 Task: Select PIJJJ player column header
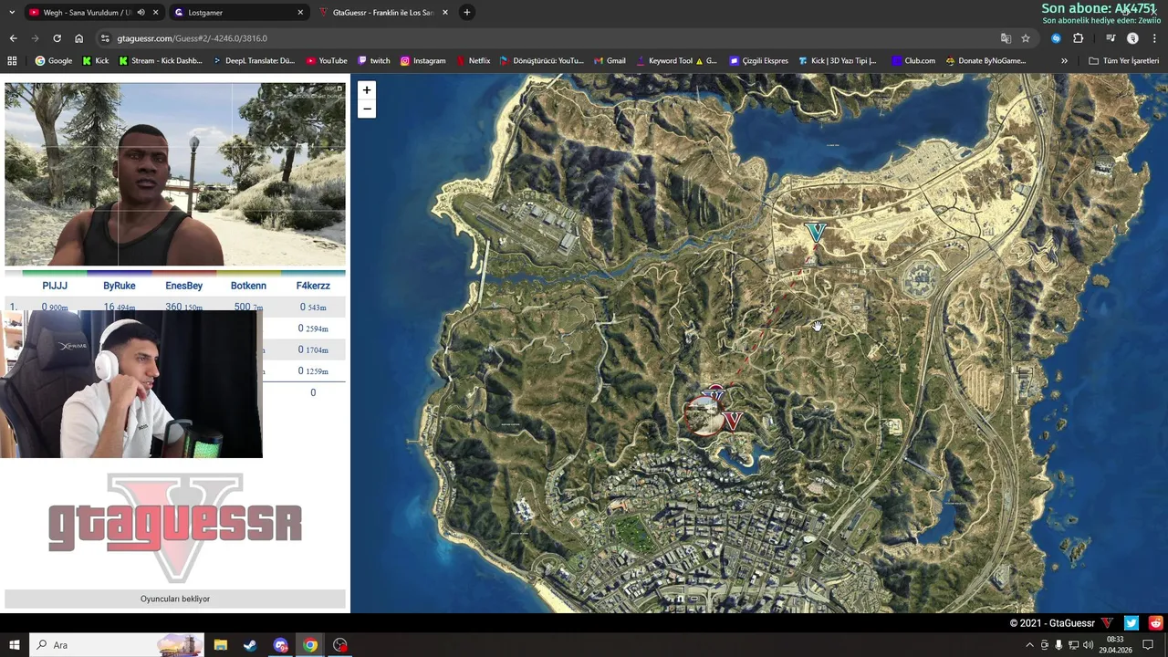click(55, 286)
